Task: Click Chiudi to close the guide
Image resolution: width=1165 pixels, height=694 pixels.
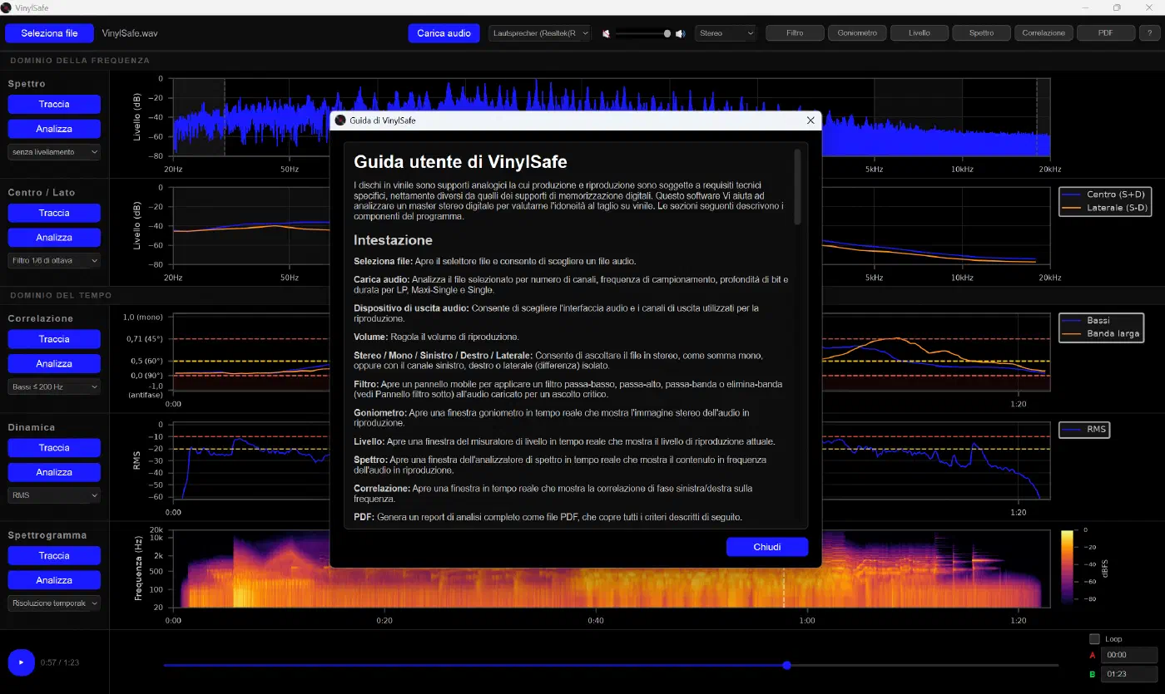Action: [x=767, y=547]
